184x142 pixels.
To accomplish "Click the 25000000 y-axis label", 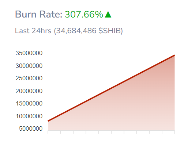I will (29, 78).
